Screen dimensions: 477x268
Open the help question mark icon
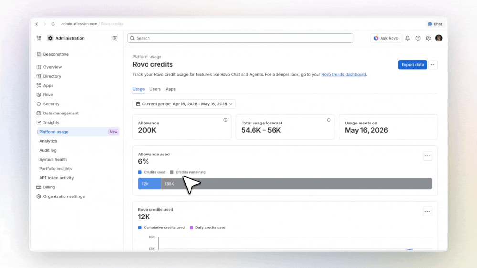[x=418, y=38]
